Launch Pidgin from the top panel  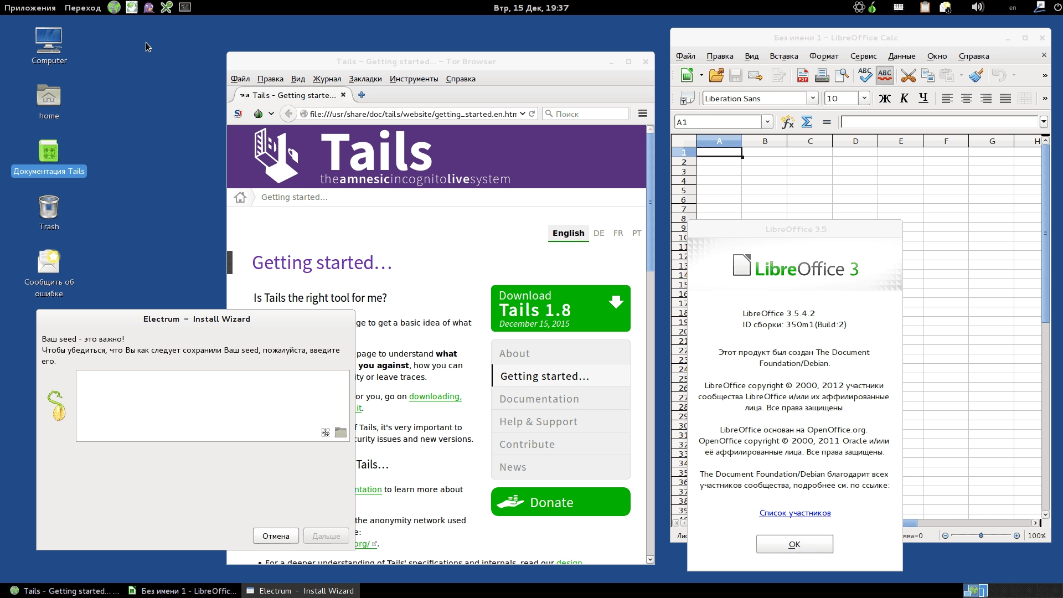point(149,7)
